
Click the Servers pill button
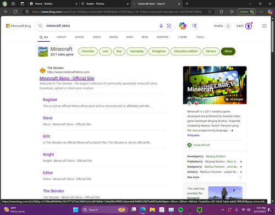coord(211,51)
